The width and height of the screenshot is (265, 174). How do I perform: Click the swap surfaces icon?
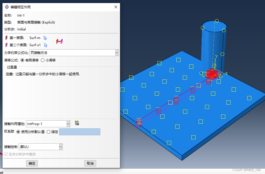pos(59,41)
